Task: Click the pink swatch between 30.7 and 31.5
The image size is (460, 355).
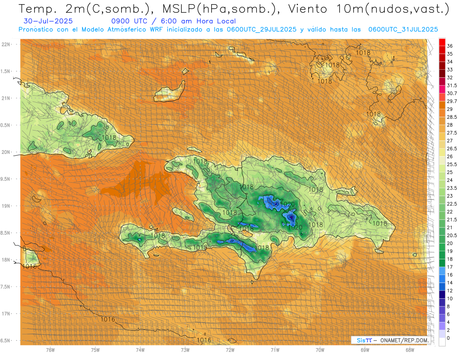Action: [442, 89]
